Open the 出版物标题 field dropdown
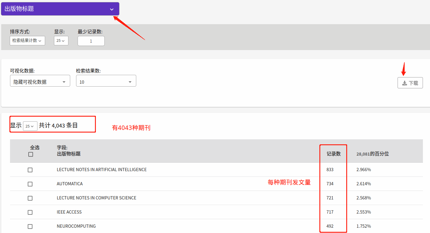This screenshot has width=430, height=233. point(60,9)
